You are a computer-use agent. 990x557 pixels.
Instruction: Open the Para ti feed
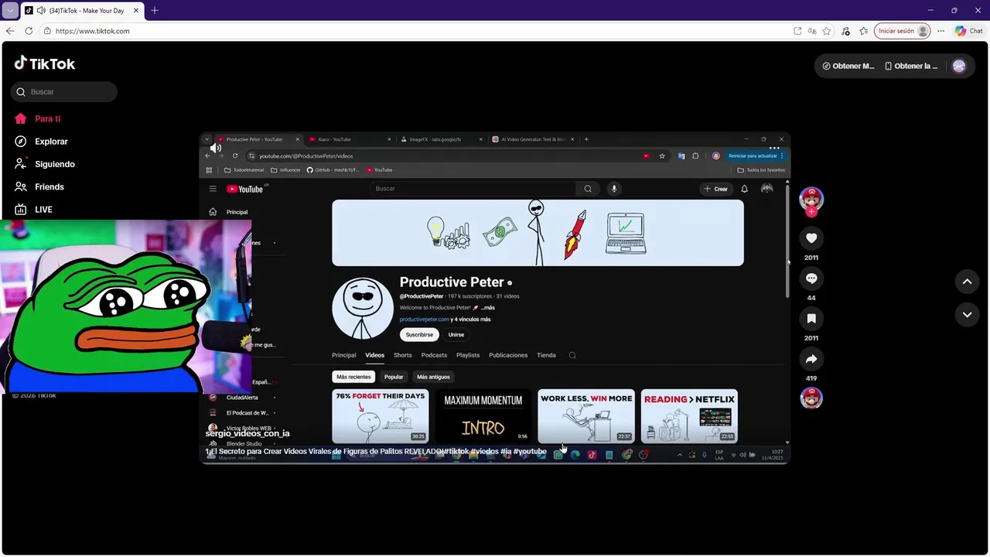click(x=37, y=118)
